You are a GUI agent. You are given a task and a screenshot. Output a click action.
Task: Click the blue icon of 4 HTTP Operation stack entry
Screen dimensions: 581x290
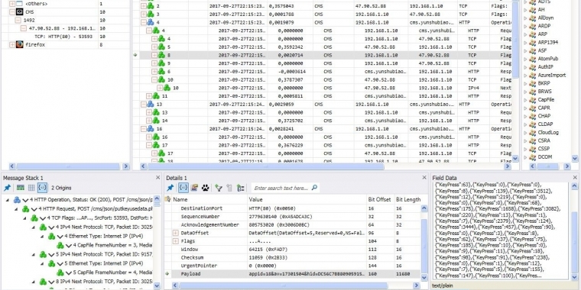tap(17, 200)
